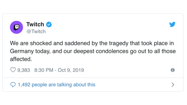187x105 pixels.
Task: Click the 1,492 reply count number
Action: point(24,85)
